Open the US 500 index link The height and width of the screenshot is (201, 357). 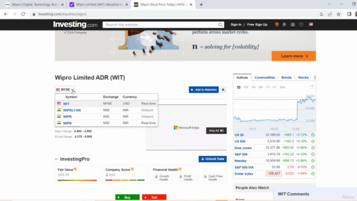(240, 141)
